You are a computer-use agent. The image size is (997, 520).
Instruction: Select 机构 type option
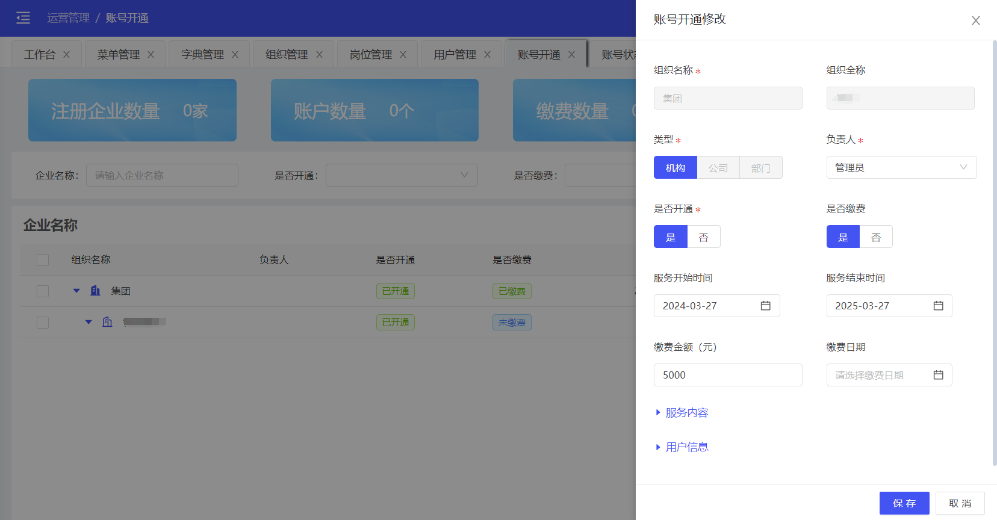click(x=676, y=168)
